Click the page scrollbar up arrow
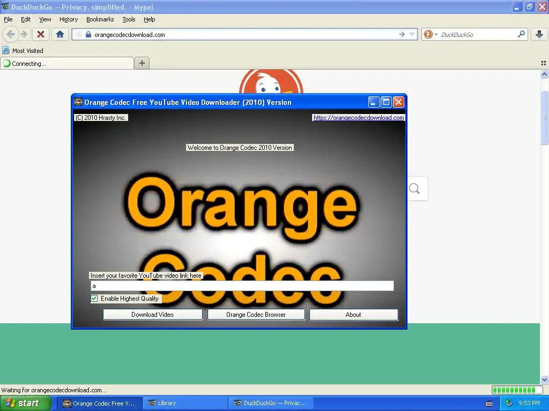The width and height of the screenshot is (549, 411). click(544, 74)
